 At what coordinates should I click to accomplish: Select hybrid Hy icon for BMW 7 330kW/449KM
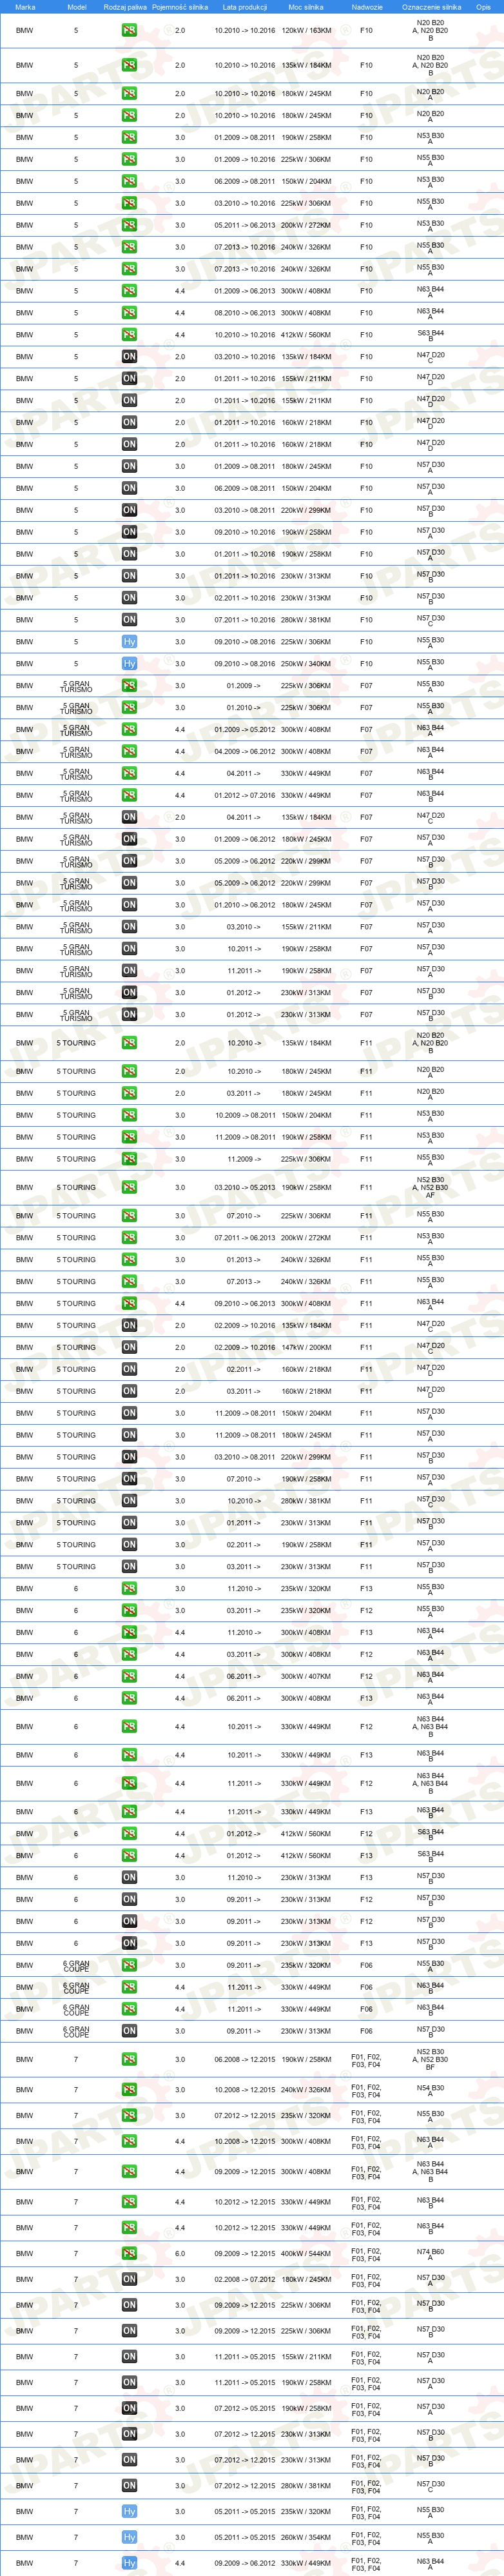coord(129,2563)
